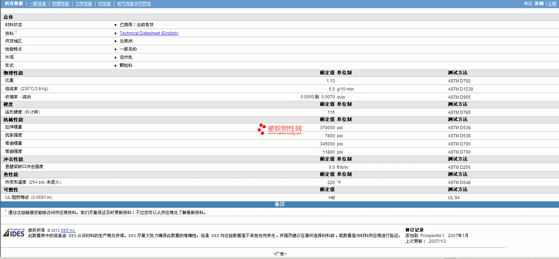Click the 备注 notes bar
The width and height of the screenshot is (559, 259).
pos(280,205)
